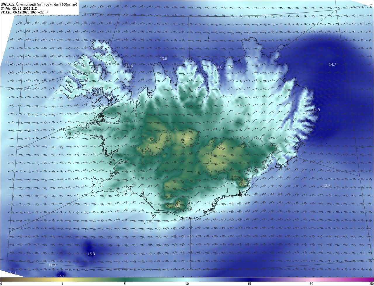
Task: Click the title "Úrkomumætti (mm) og vindur í 100m hæð"
Action: 47,4
